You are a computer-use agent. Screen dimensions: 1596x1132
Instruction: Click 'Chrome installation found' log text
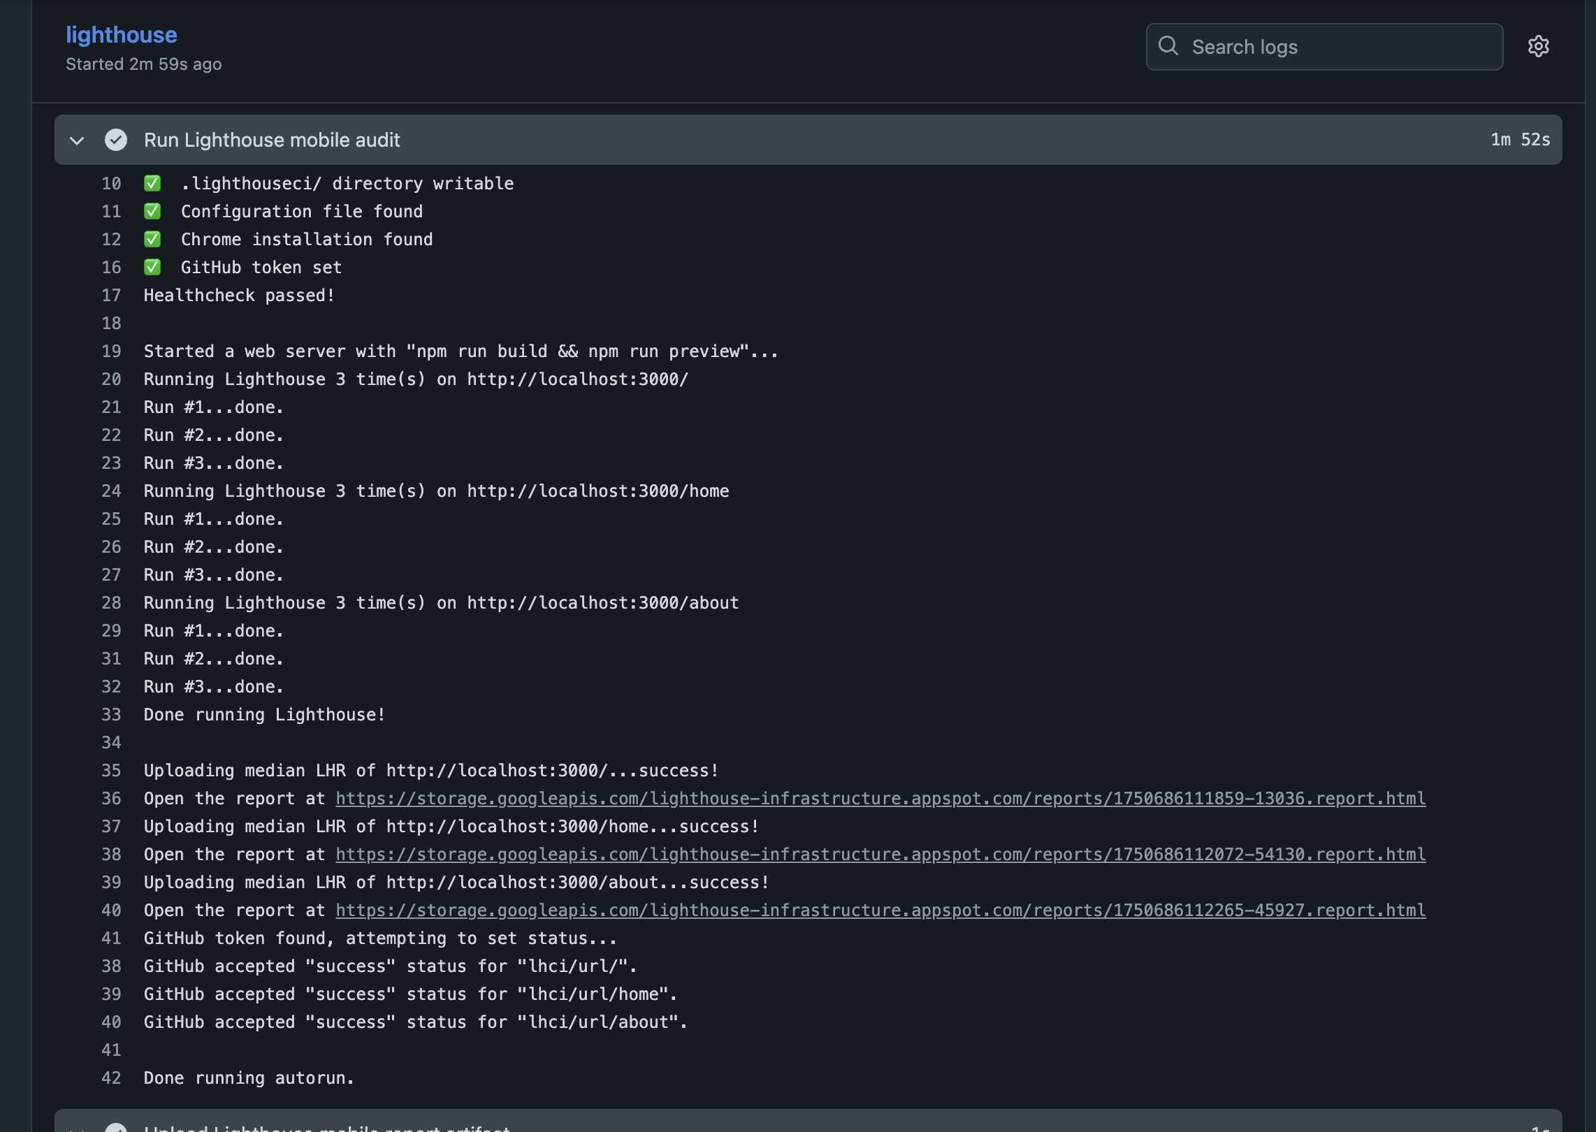click(x=307, y=239)
